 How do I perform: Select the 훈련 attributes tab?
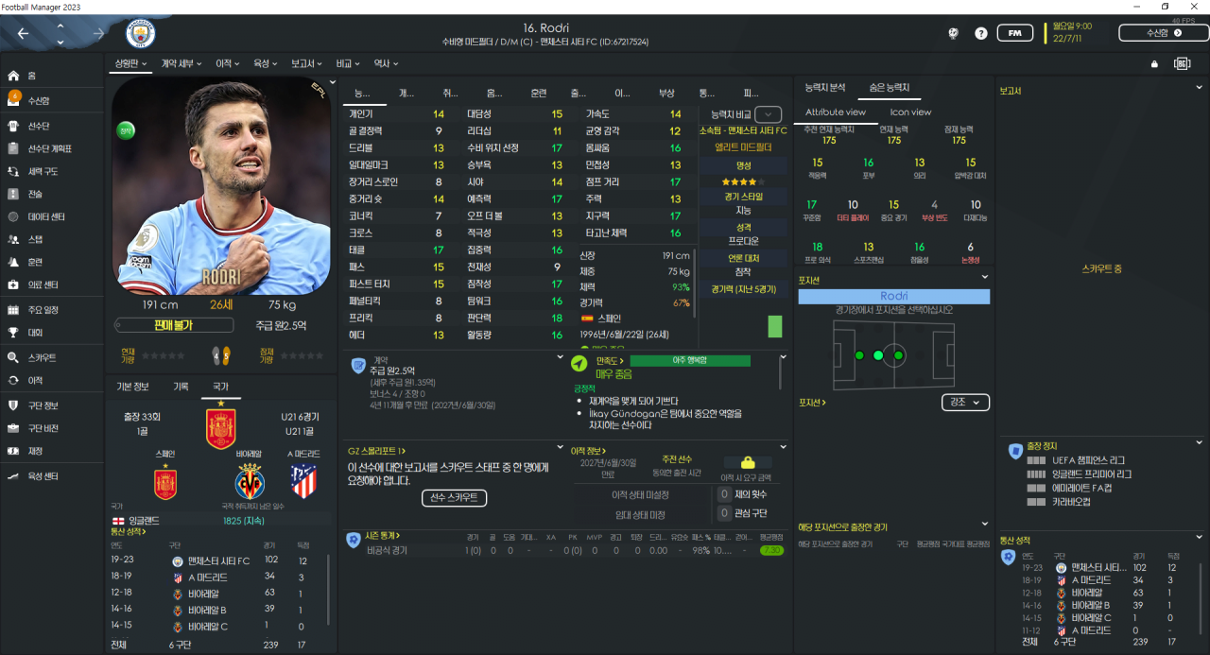coord(538,93)
